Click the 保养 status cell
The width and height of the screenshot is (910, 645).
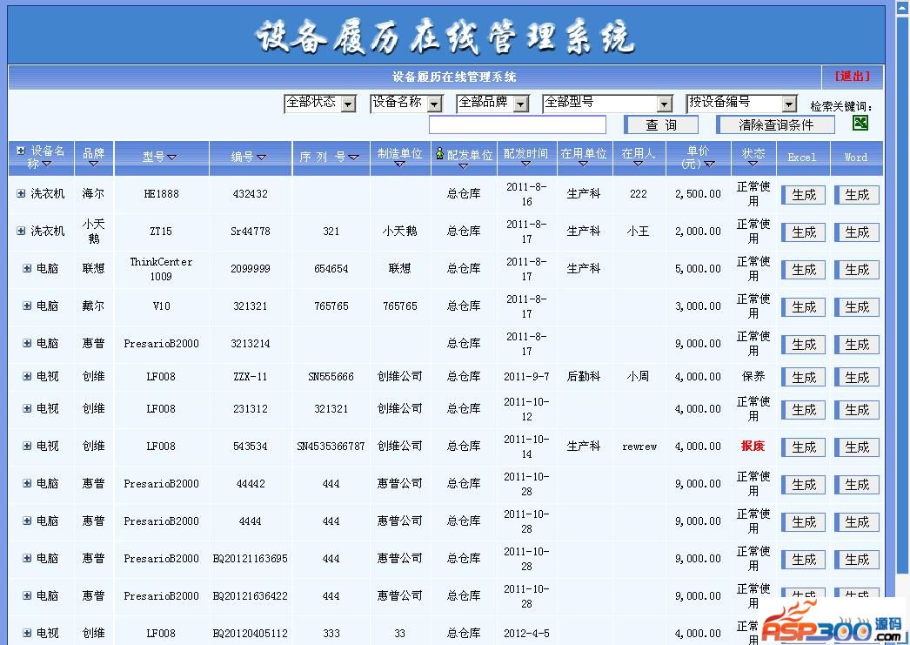(x=753, y=376)
